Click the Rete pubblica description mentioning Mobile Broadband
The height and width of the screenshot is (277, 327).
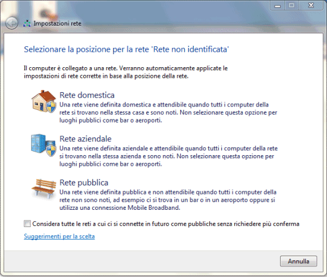coord(168,200)
